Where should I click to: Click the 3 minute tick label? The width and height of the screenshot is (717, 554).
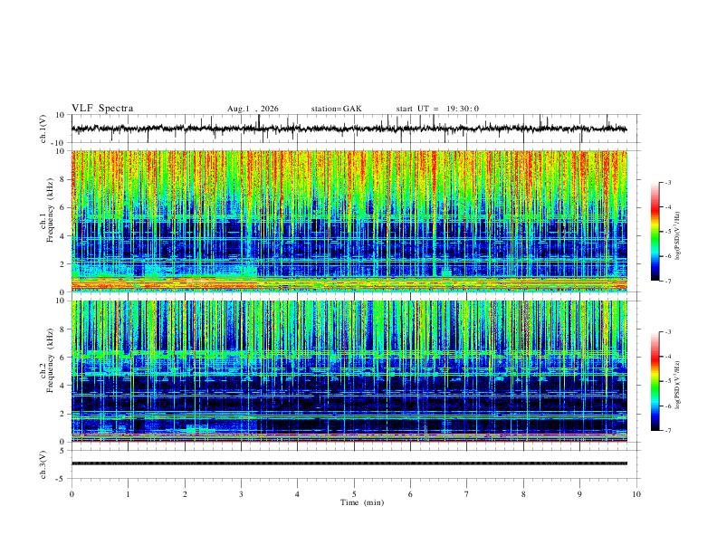tap(241, 494)
